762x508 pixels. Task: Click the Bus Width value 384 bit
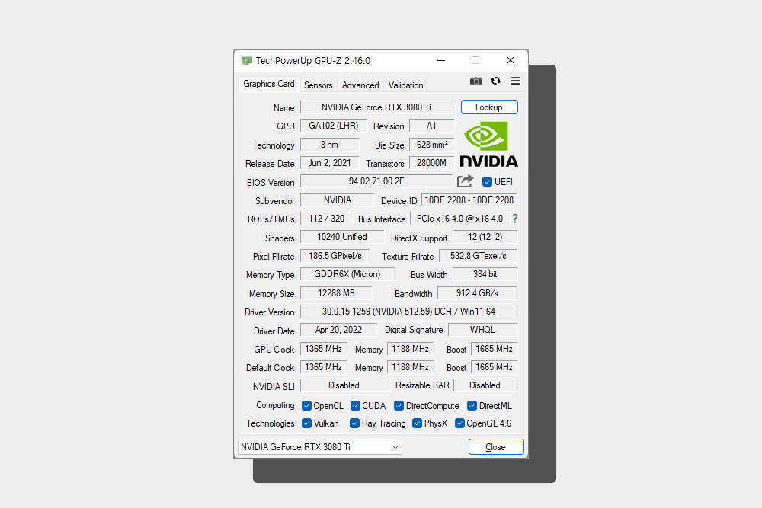pyautogui.click(x=485, y=274)
